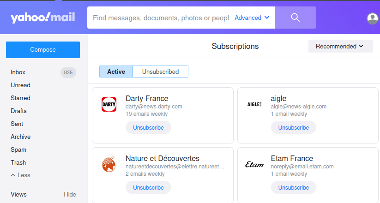
Task: Click the Etam brand logo
Action: coord(254,165)
